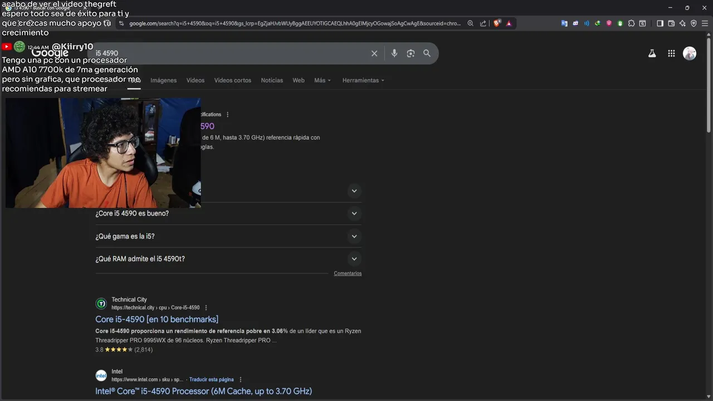This screenshot has width=713, height=401.
Task: Submit search with the magnifier icon
Action: tap(427, 53)
